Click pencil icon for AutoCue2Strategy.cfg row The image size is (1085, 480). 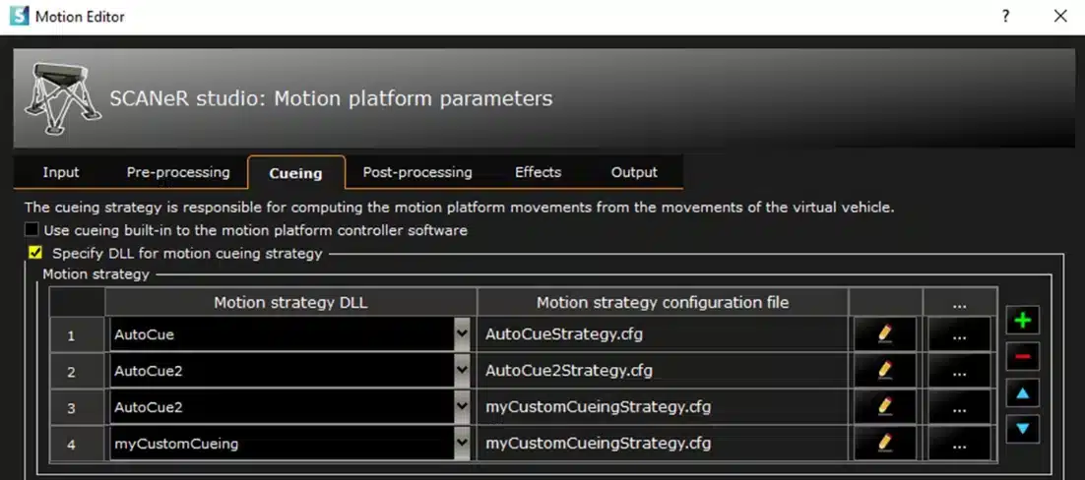(x=884, y=371)
